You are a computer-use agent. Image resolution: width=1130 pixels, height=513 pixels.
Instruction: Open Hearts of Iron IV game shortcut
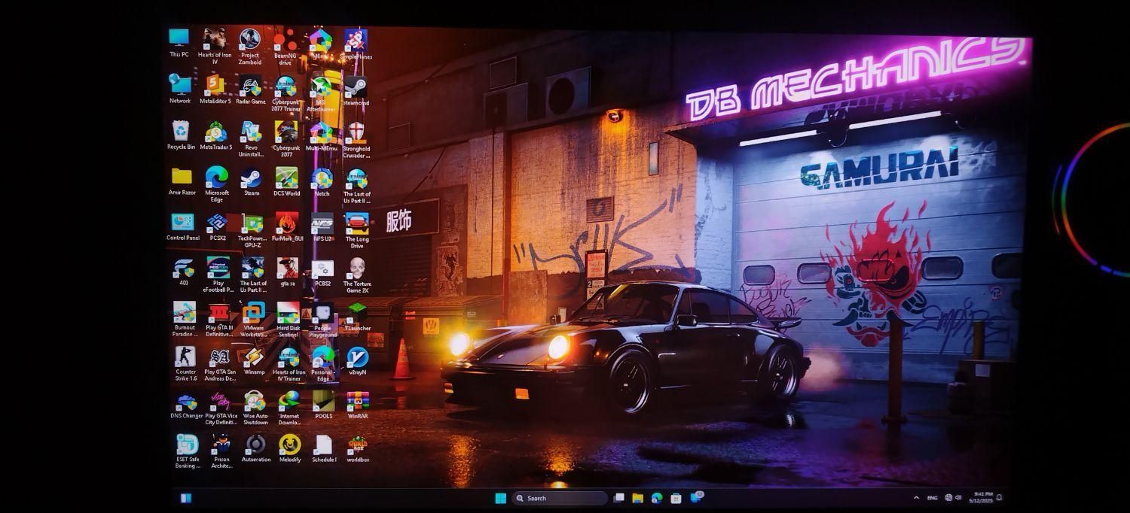coord(215,46)
